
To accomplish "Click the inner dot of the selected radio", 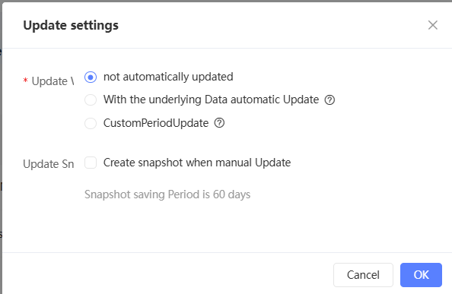I will pyautogui.click(x=91, y=77).
